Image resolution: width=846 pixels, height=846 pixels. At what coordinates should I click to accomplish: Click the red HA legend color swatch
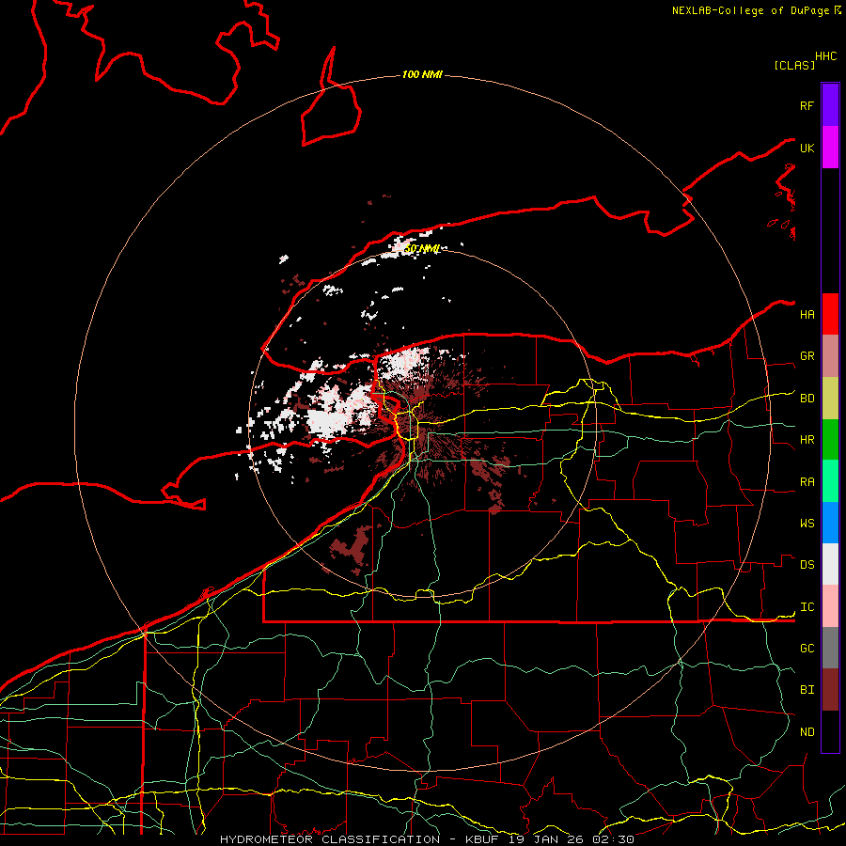(830, 314)
